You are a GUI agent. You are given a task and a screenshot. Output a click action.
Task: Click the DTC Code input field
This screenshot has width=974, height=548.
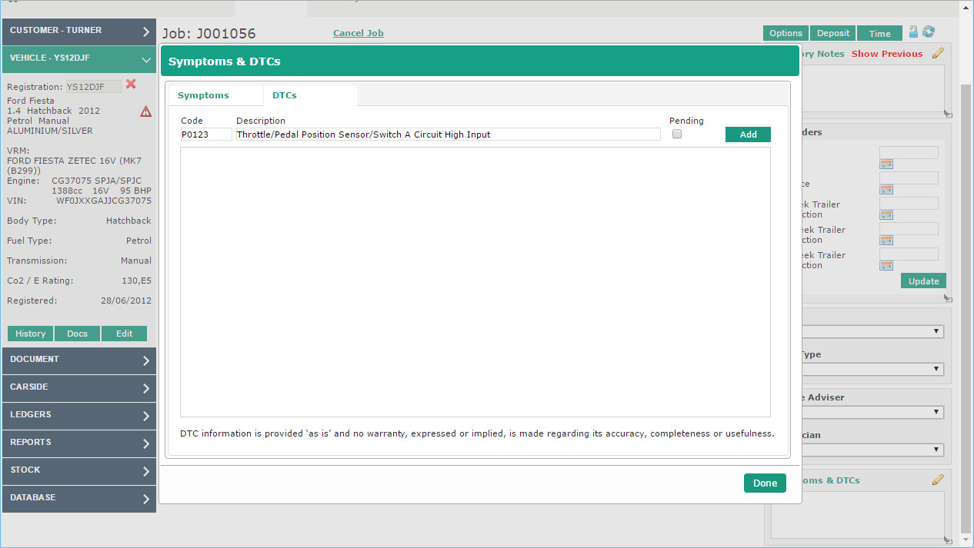[x=206, y=135]
